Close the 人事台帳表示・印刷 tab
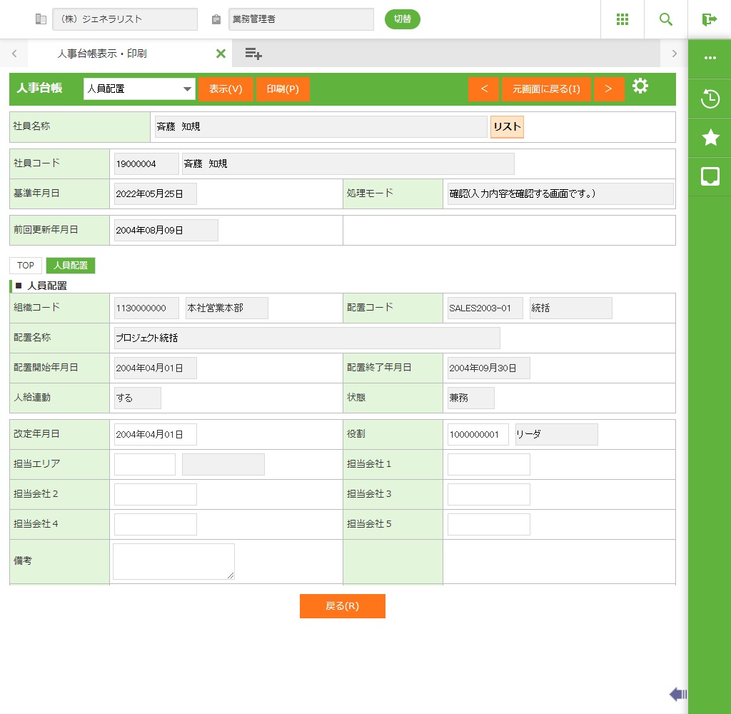731x714 pixels. [x=221, y=54]
